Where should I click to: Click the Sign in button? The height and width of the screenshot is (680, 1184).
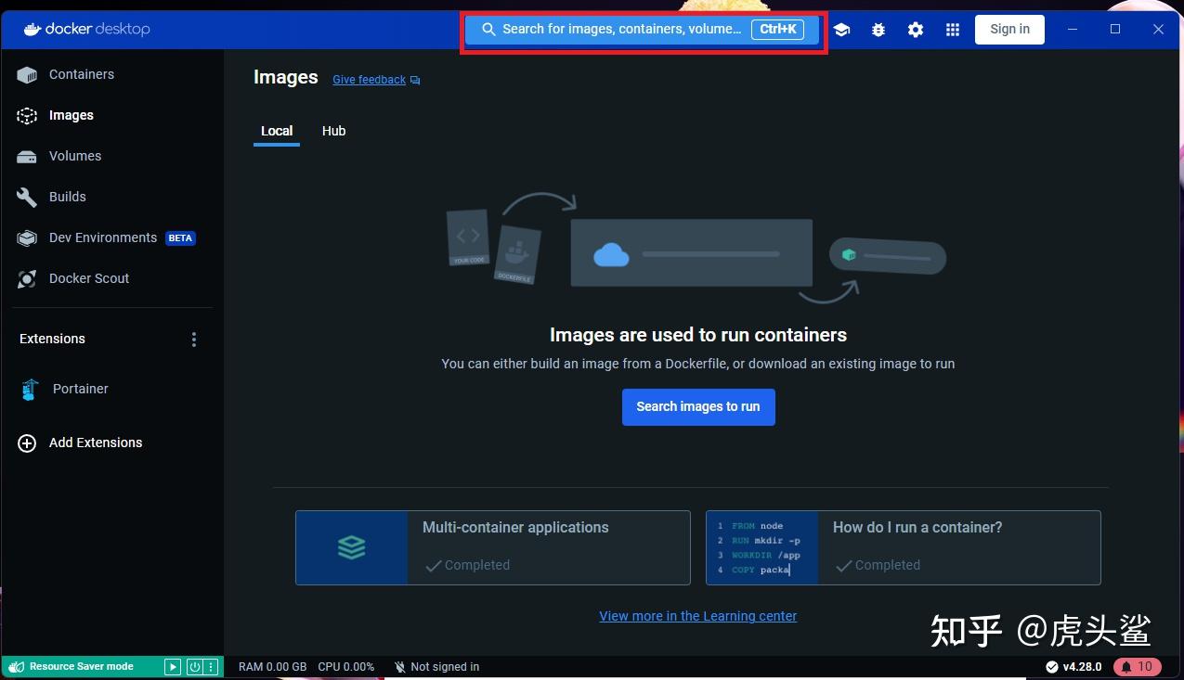pos(1009,29)
